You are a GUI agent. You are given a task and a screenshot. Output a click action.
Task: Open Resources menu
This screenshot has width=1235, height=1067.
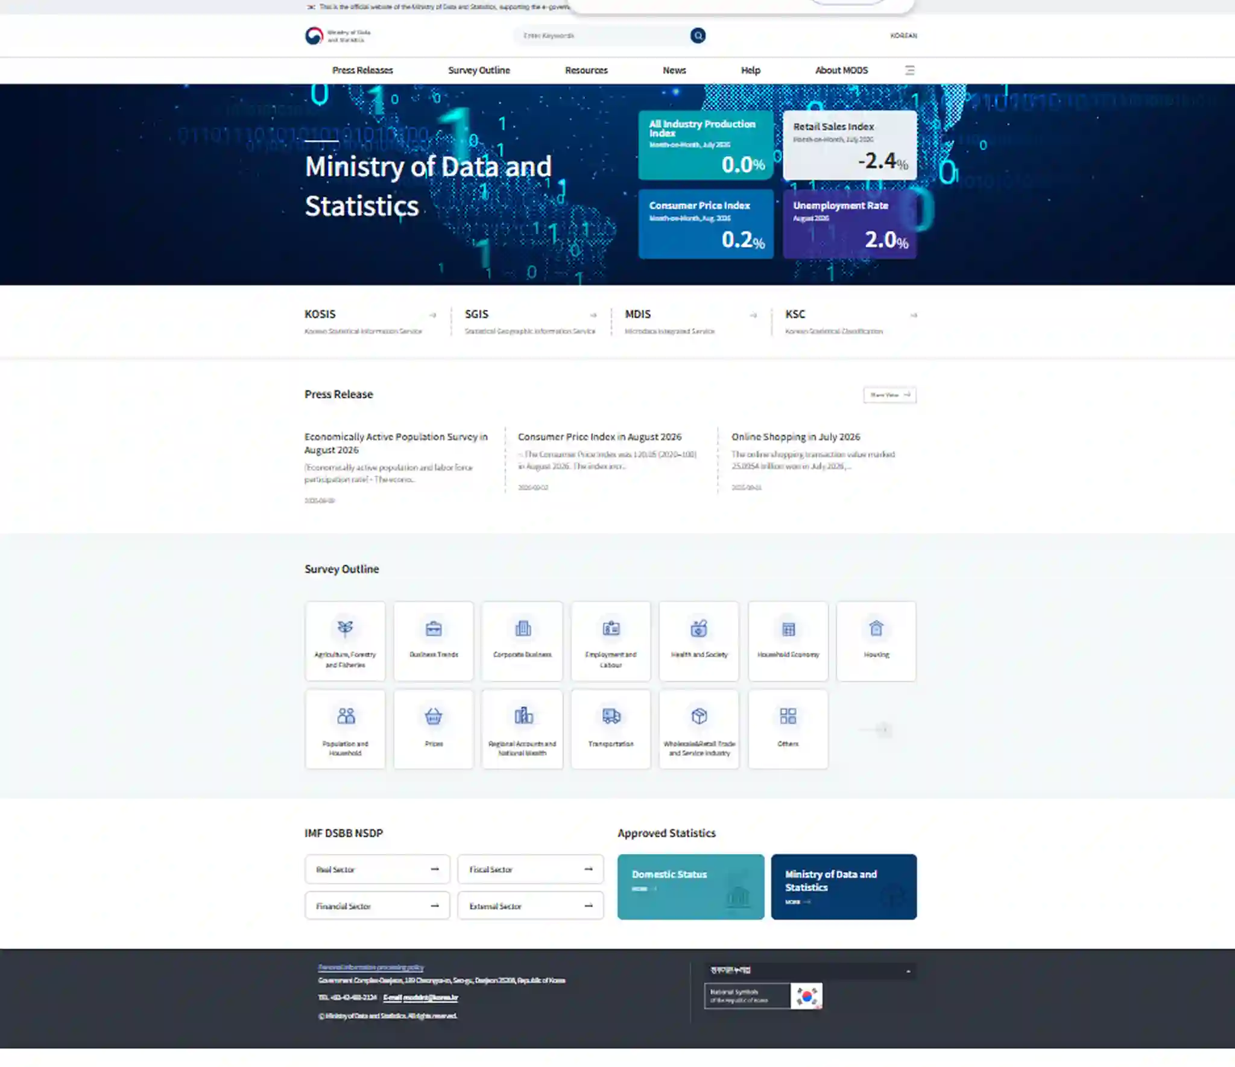[586, 70]
